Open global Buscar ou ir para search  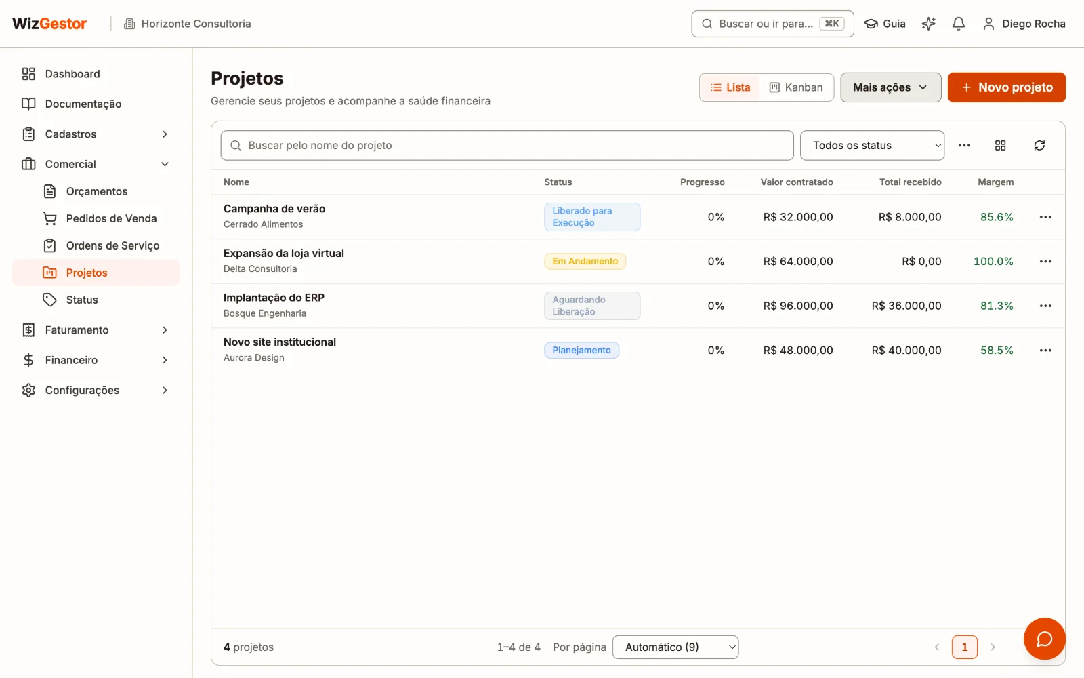point(772,24)
